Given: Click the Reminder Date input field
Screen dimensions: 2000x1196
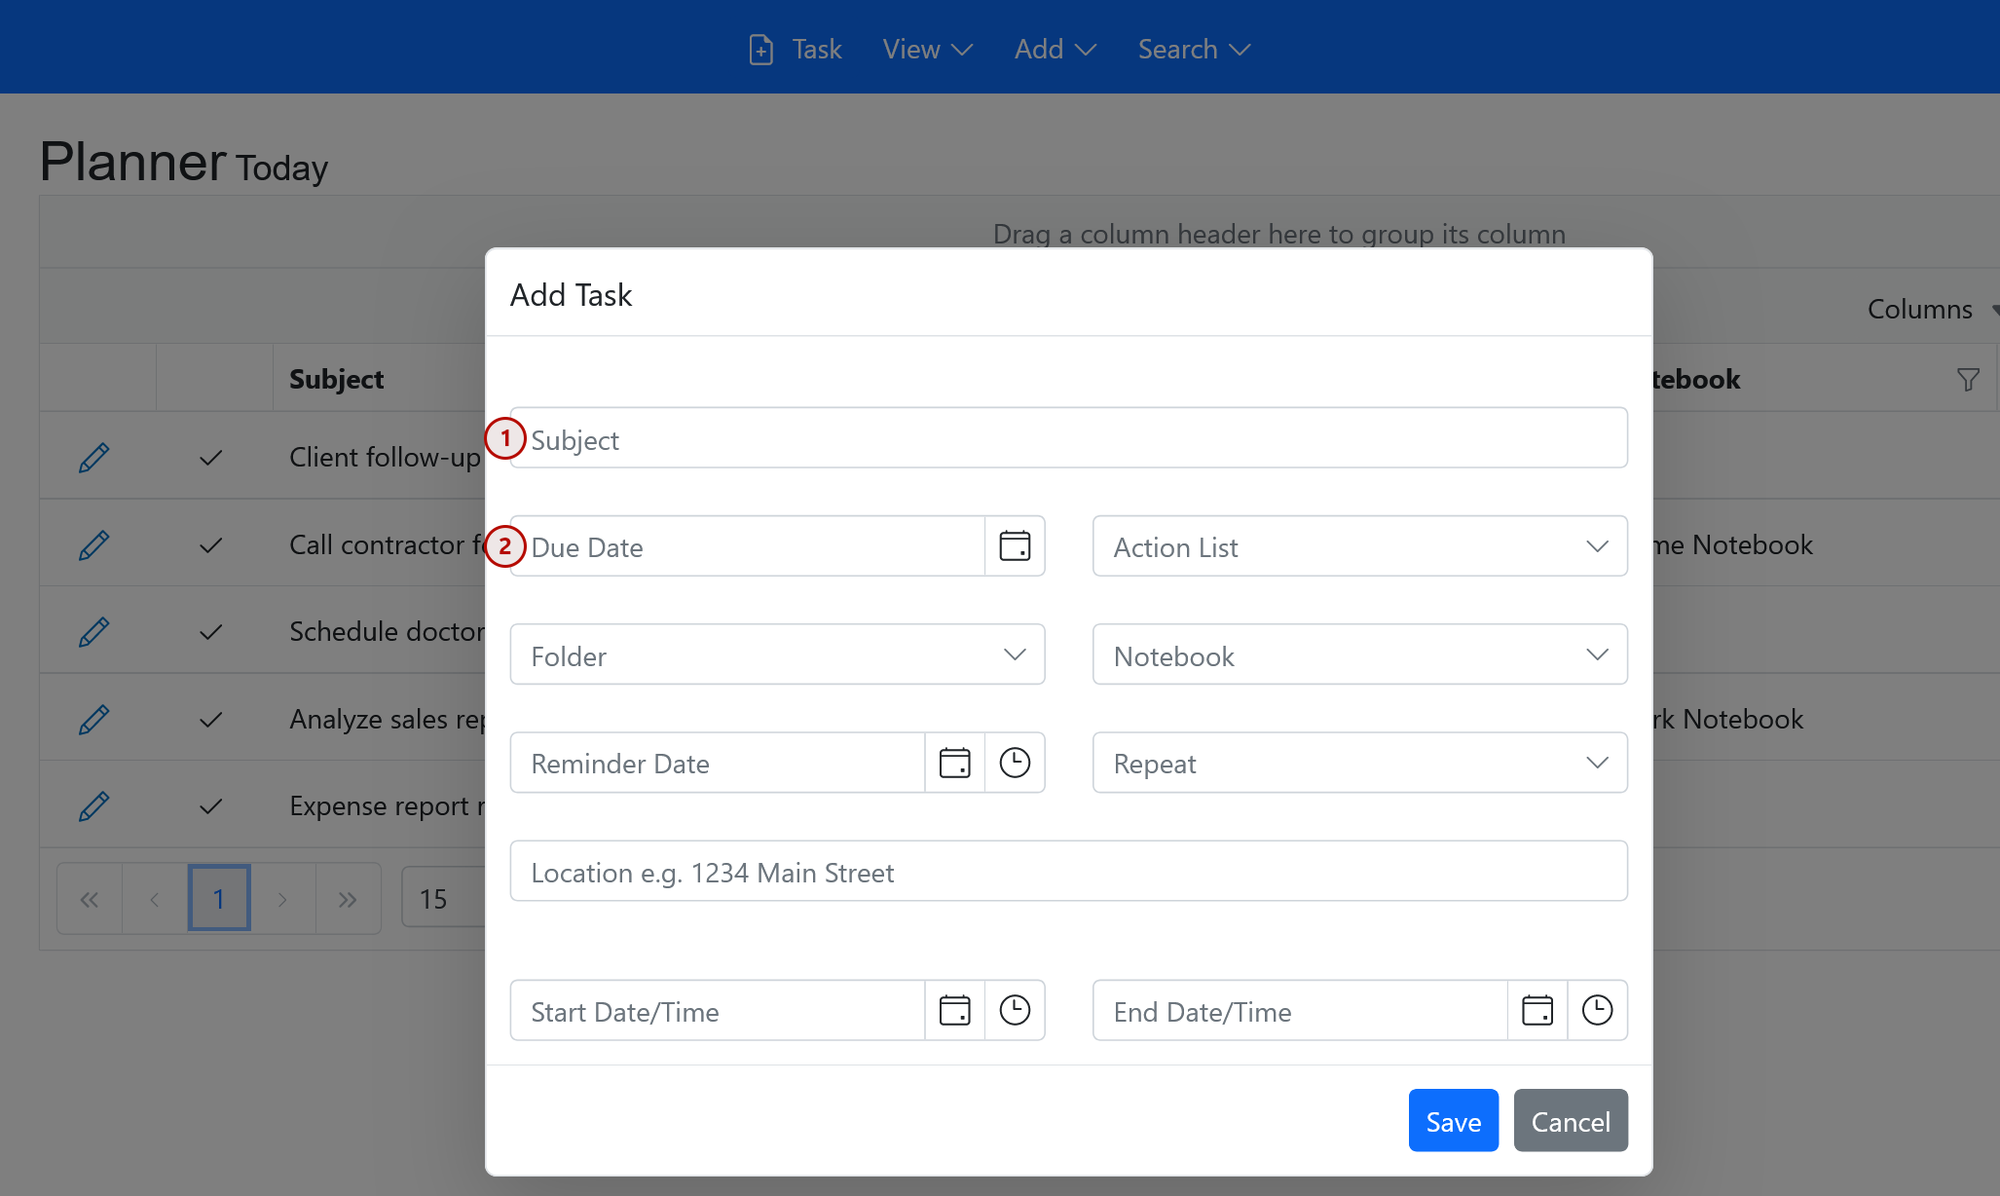Looking at the screenshot, I should click(718, 763).
